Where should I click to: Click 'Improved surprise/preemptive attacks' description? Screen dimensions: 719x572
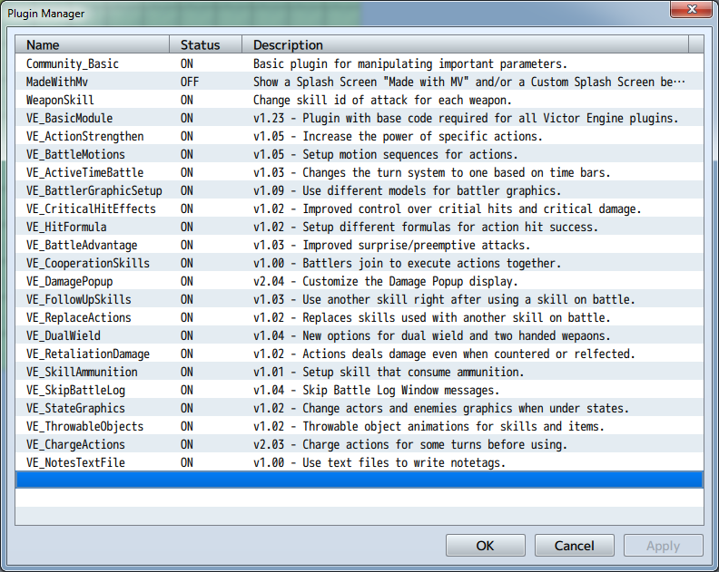pos(392,246)
